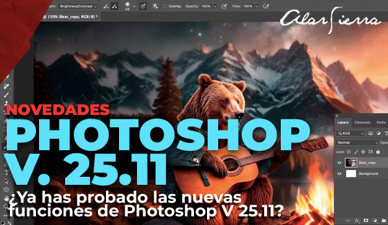Switch to the Paths tab
388x225 pixels.
point(381,122)
